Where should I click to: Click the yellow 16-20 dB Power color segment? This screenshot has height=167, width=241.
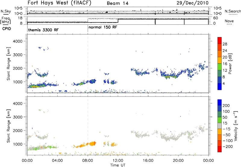click(220, 60)
